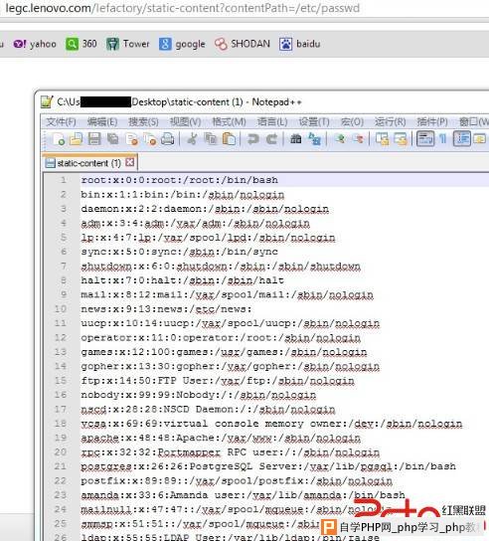
Task: Click line 19 starting apache:x:48:48
Action: click(x=221, y=438)
